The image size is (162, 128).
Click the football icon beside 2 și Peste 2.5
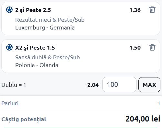(x=9, y=10)
